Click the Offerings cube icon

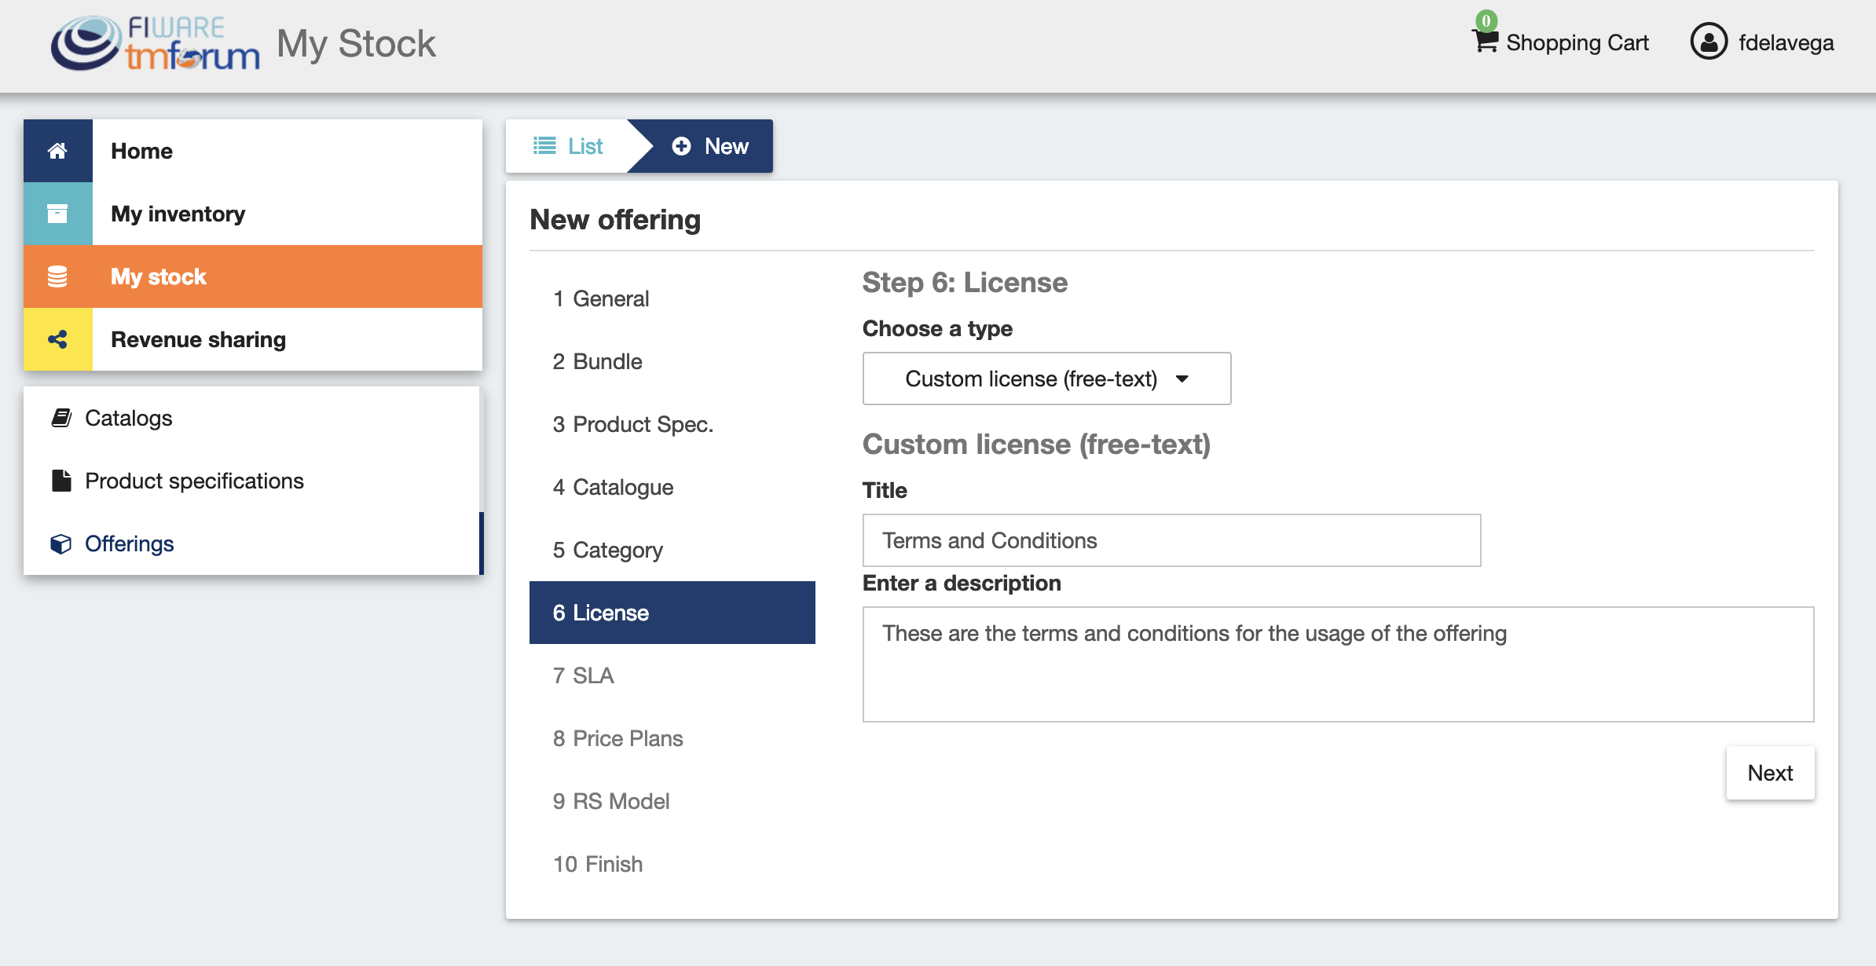(x=61, y=543)
